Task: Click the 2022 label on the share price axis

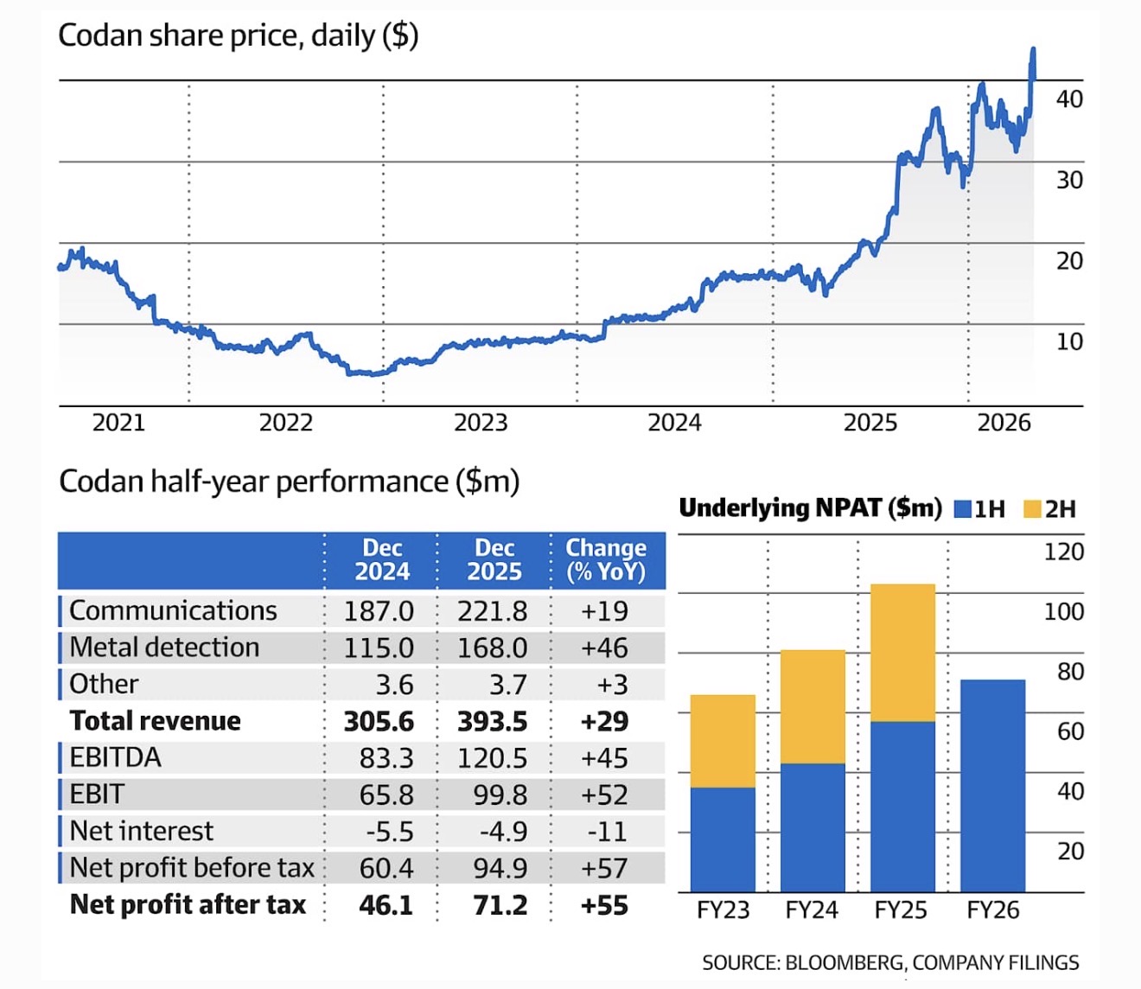Action: coord(285,423)
